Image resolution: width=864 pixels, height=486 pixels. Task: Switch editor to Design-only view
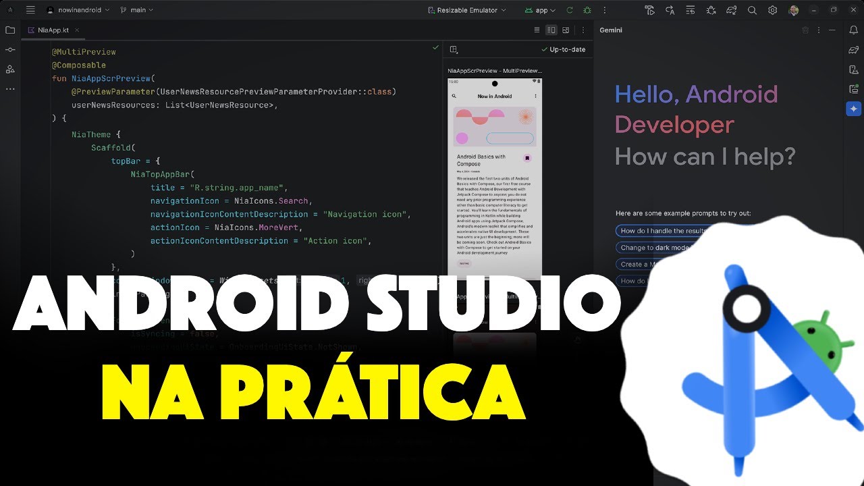coord(566,30)
